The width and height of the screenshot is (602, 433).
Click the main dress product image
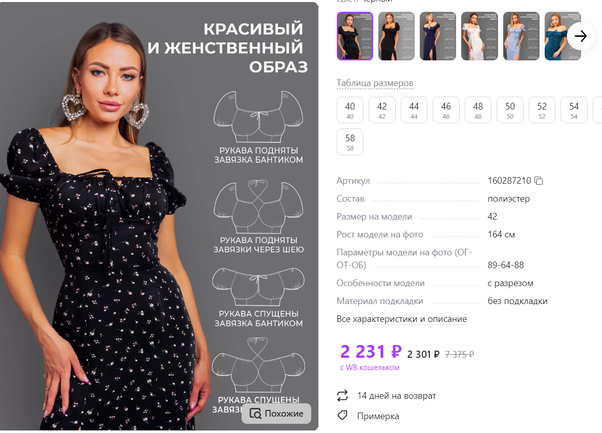point(159,216)
